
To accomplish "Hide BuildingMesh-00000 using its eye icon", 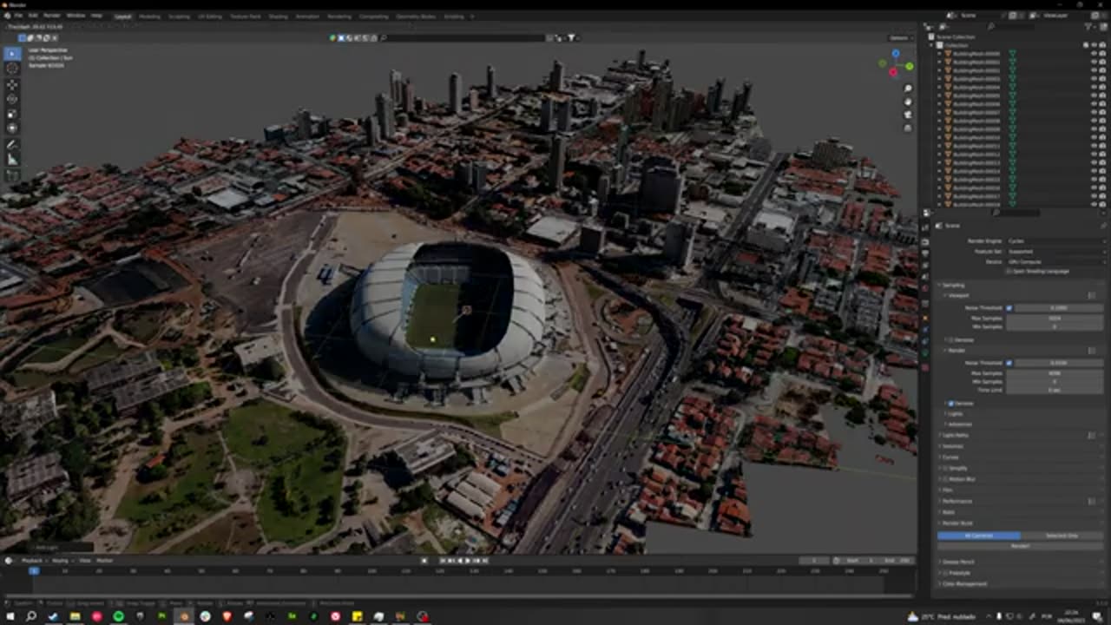I will [x=1093, y=54].
